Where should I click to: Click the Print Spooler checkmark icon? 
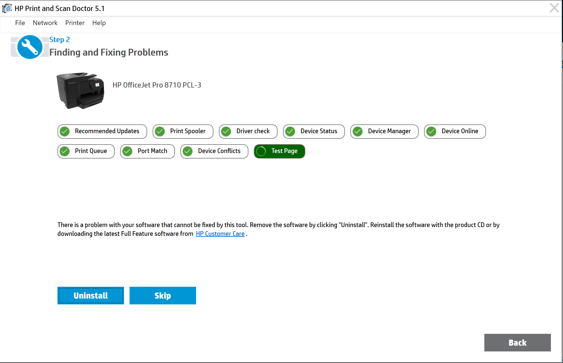point(160,132)
